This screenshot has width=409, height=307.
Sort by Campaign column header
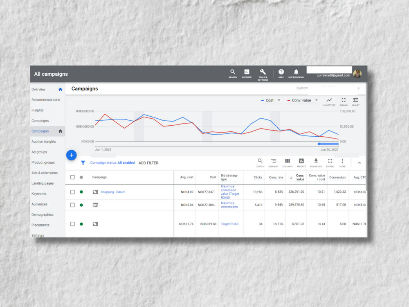click(x=99, y=177)
